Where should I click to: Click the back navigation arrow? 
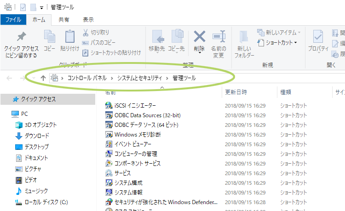(x=9, y=78)
